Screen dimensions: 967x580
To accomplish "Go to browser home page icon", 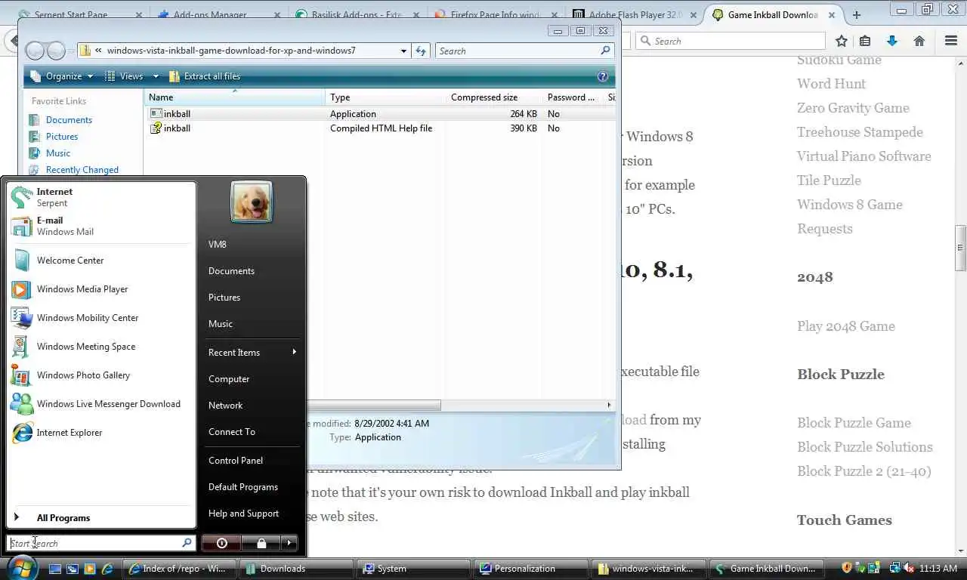I will tap(919, 41).
